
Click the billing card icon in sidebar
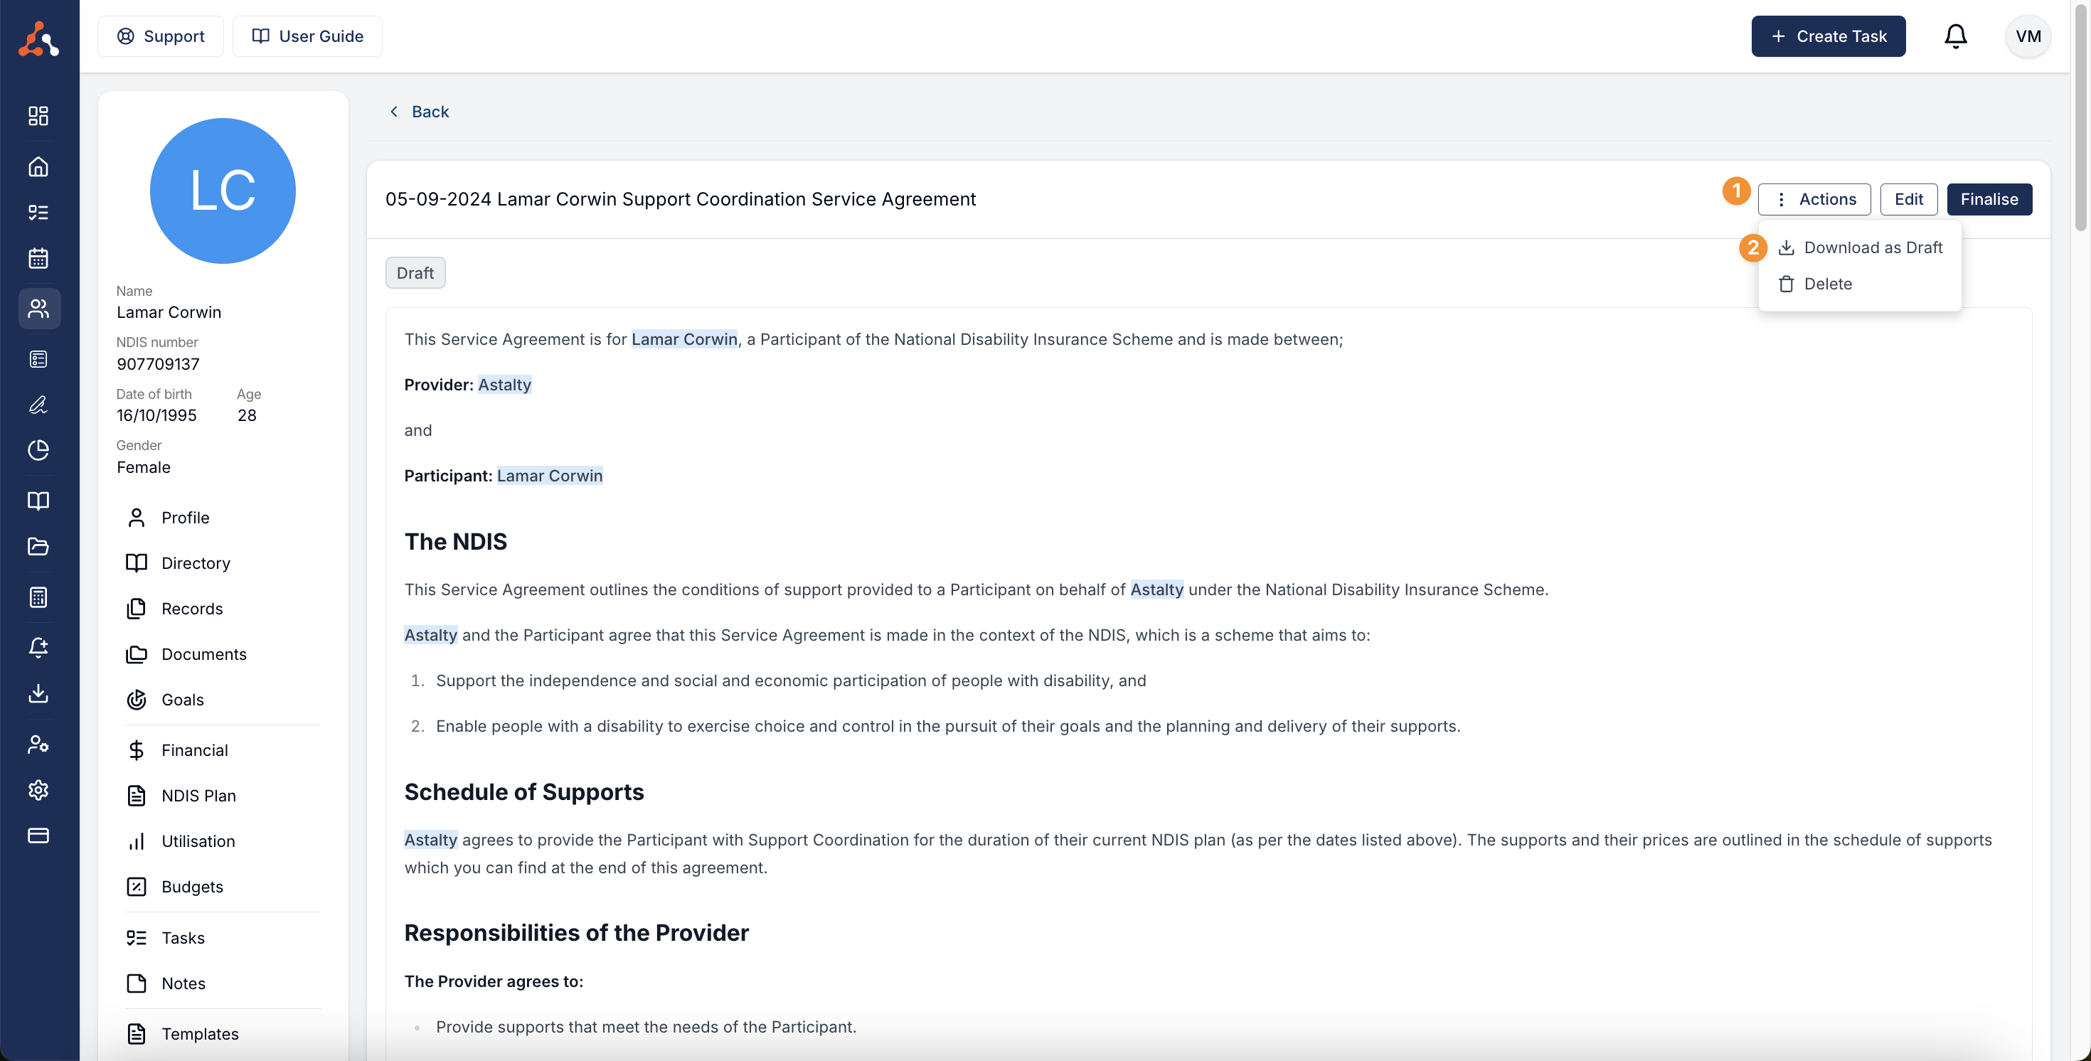[38, 836]
